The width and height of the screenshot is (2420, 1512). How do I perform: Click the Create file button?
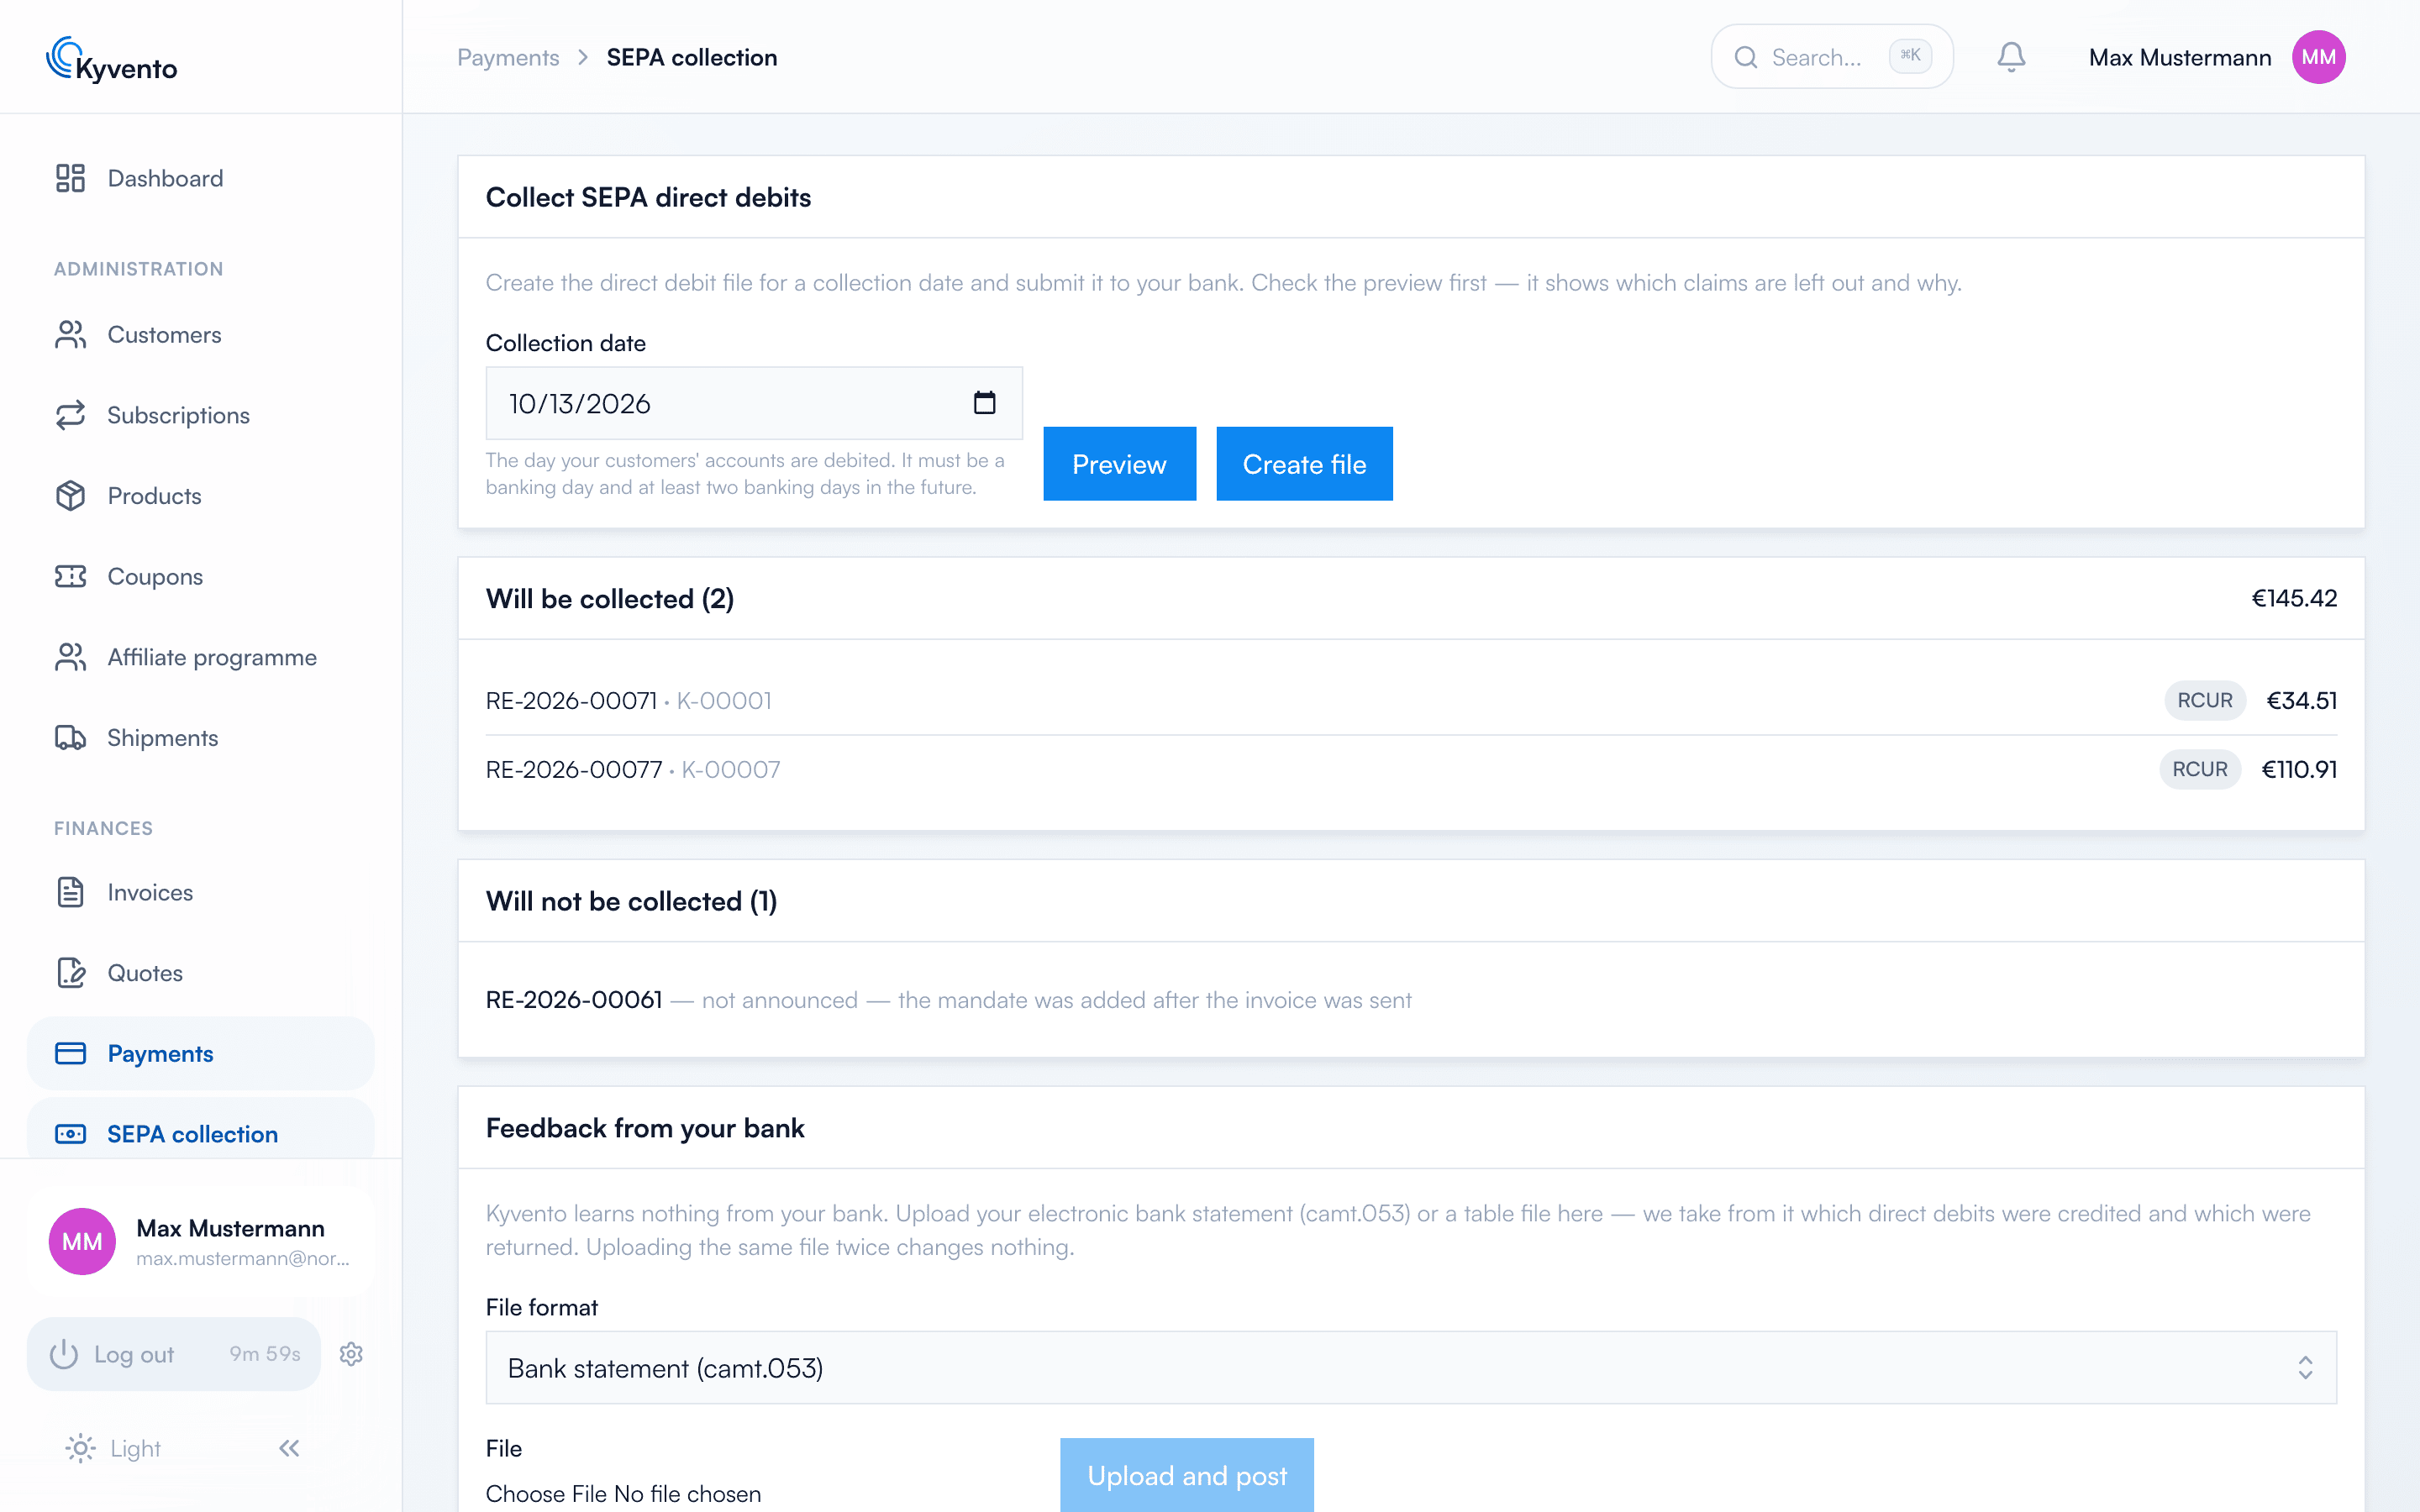[1304, 464]
